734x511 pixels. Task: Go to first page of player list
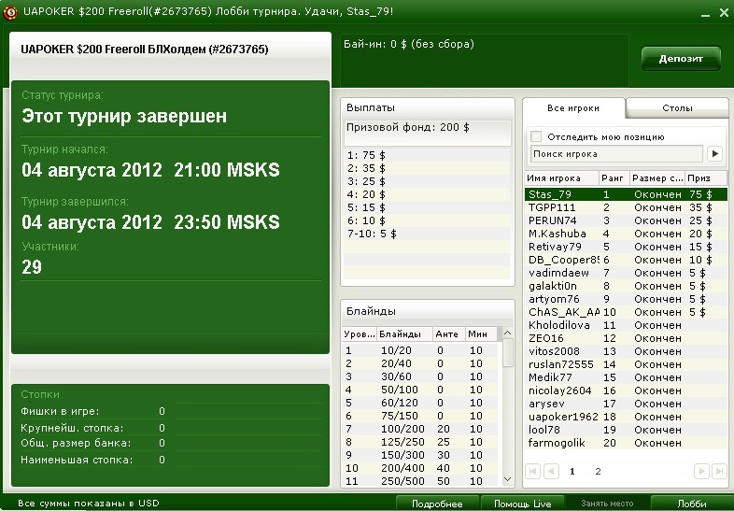(x=532, y=471)
